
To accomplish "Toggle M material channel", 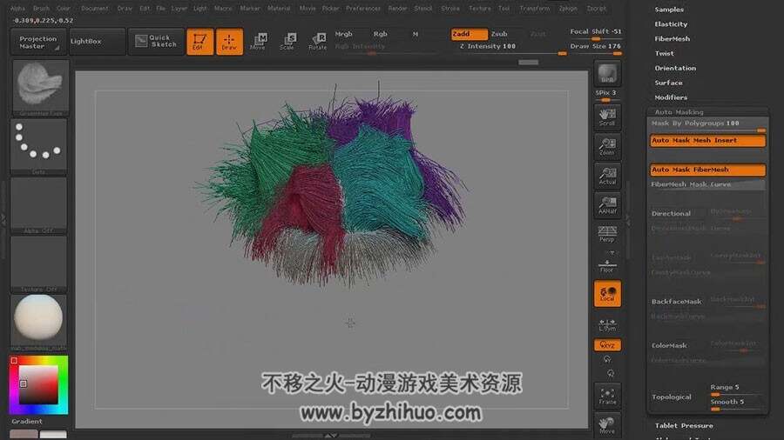I will (416, 34).
